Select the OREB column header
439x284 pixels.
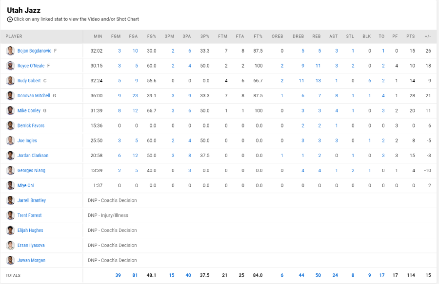pos(278,36)
